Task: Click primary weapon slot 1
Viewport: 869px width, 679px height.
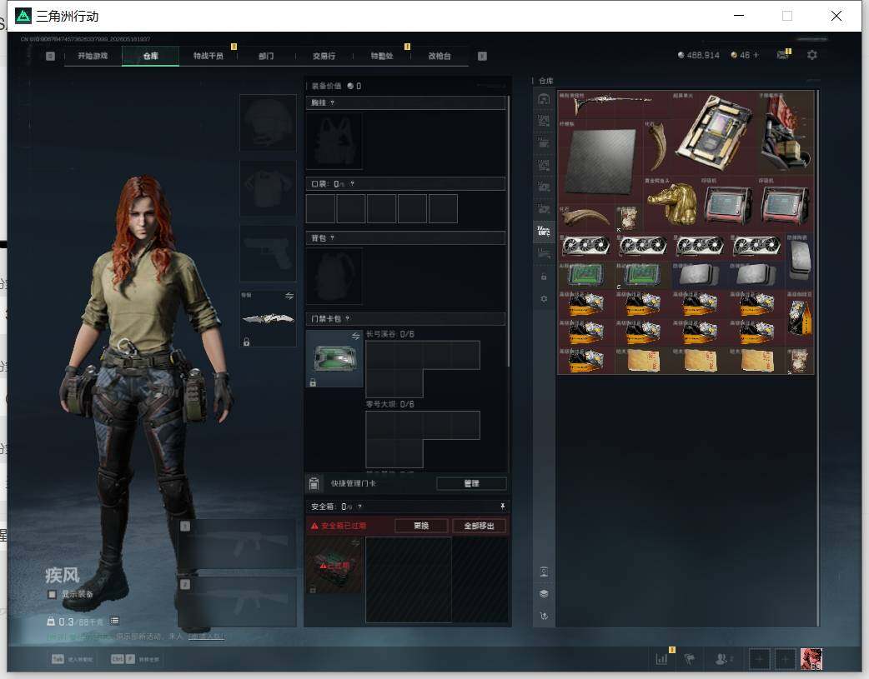Action: 237,544
